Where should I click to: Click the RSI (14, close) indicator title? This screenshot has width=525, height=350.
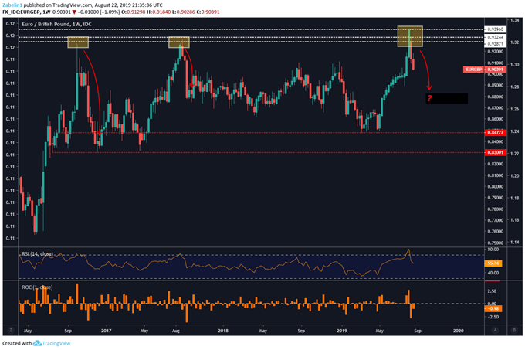[37, 254]
